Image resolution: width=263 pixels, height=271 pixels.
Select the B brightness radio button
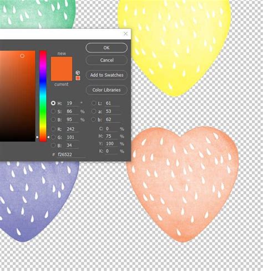tap(53, 119)
